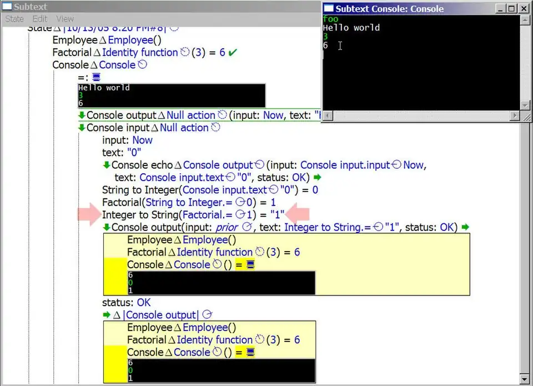
Task: Click the clock icon beside Identity function
Action: click(x=184, y=52)
